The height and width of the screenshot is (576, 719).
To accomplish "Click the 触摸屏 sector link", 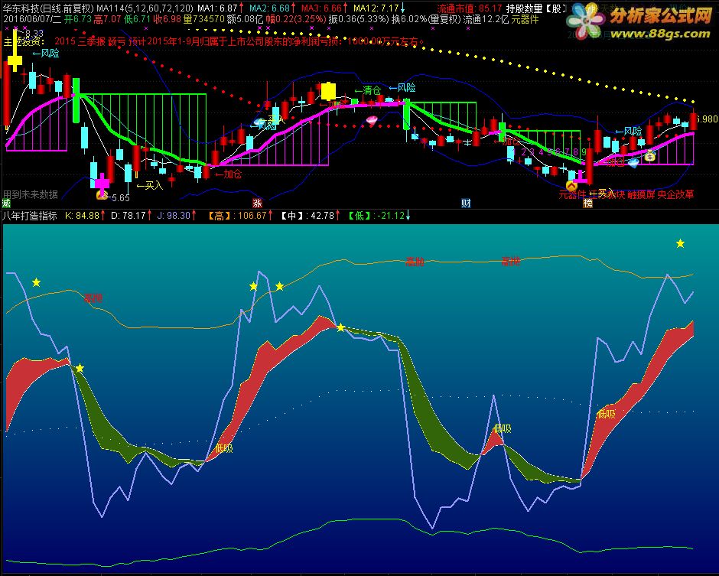I will (x=641, y=194).
